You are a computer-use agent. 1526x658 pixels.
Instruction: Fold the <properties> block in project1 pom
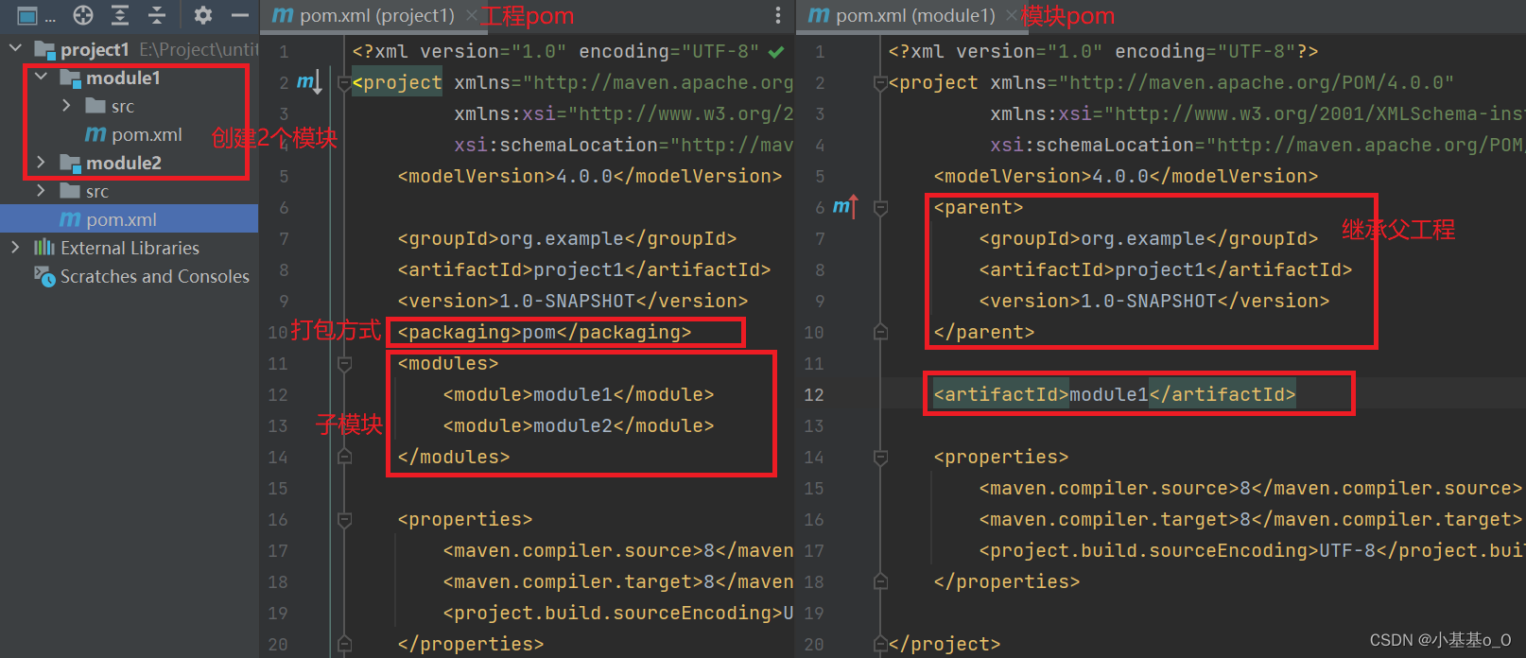coord(344,520)
